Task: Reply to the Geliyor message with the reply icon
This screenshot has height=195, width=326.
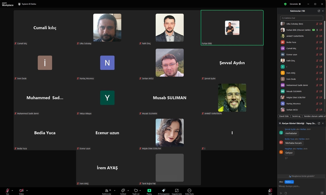Action: point(286,158)
